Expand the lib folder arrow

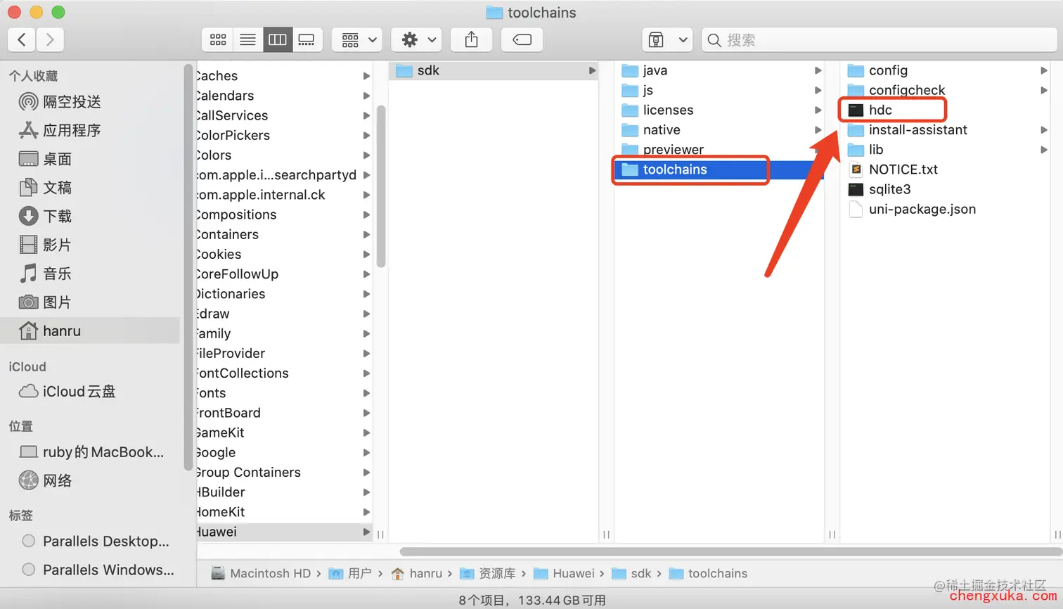pyautogui.click(x=1044, y=150)
